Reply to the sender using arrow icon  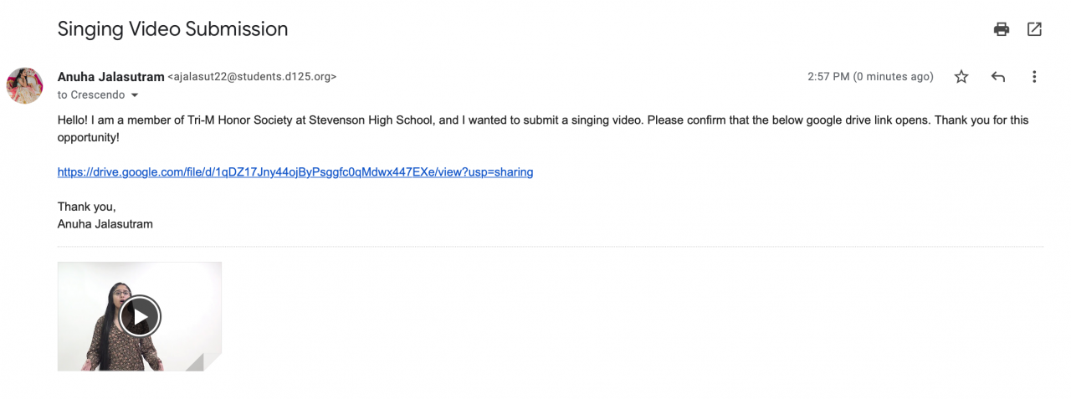(x=997, y=77)
